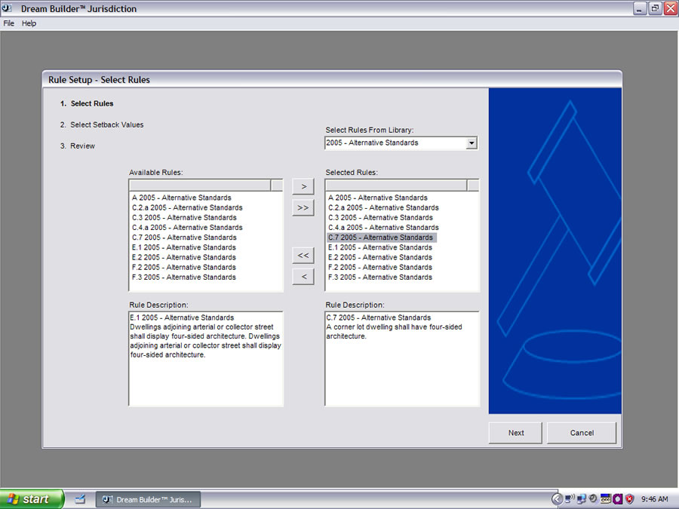
Task: Click the Selected Rules list column header
Action: [x=396, y=186]
